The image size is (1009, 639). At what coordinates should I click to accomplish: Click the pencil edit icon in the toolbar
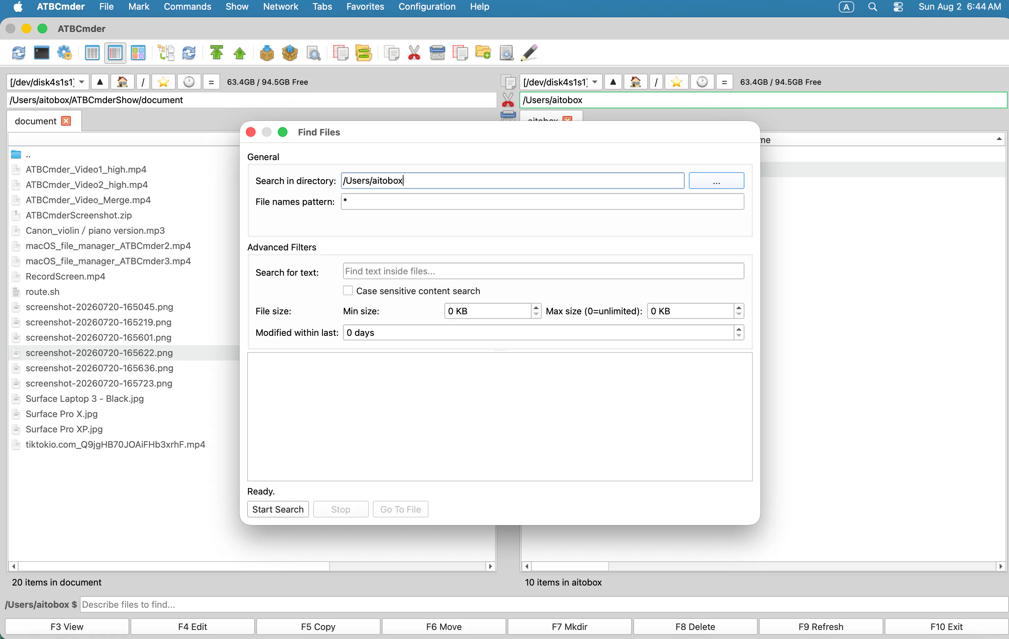pyautogui.click(x=529, y=53)
